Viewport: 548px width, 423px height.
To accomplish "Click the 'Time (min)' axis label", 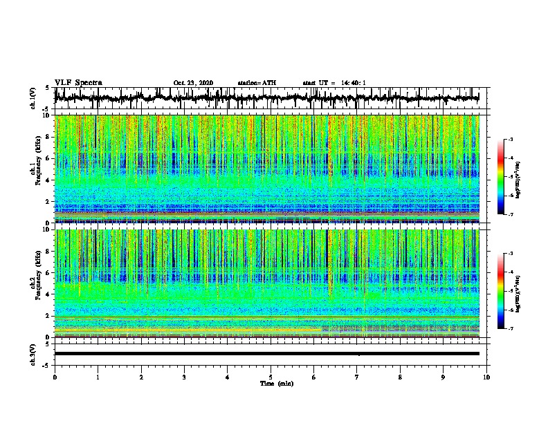I will coord(277,384).
